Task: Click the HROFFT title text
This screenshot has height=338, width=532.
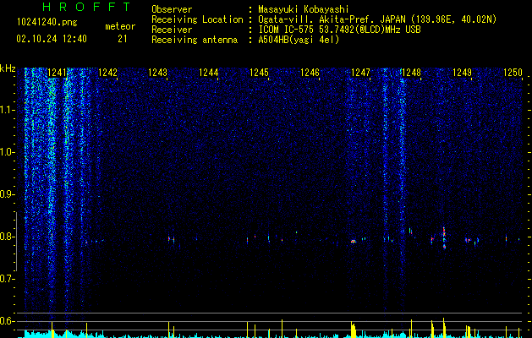Action: coord(87,7)
